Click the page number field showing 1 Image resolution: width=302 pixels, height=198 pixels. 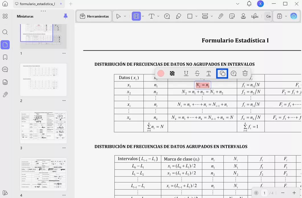[264, 193]
